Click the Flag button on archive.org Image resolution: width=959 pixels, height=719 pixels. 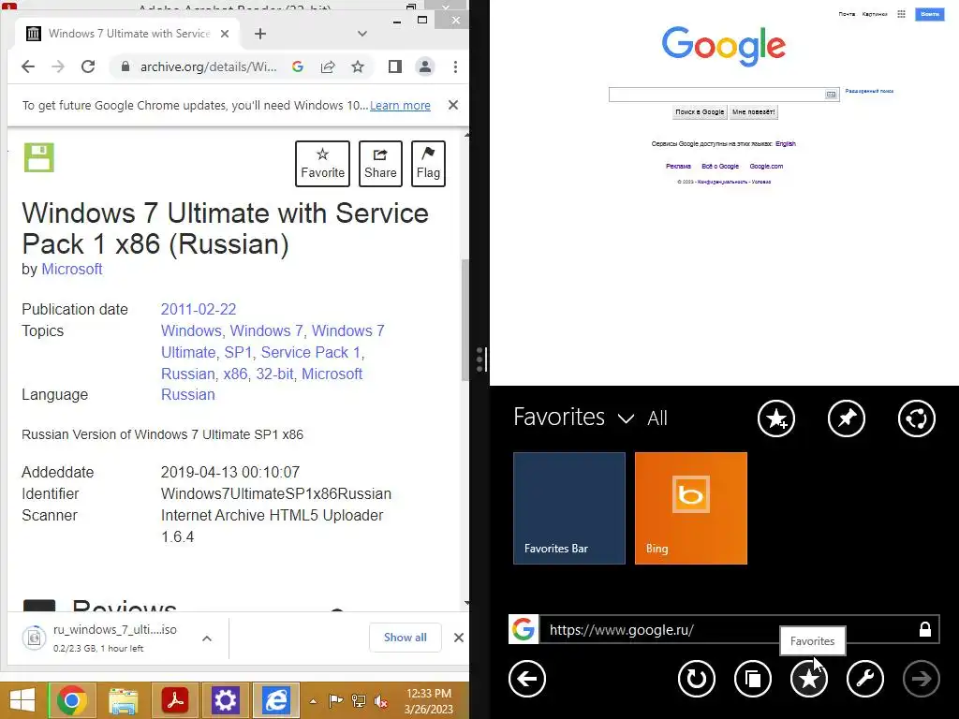(x=428, y=164)
